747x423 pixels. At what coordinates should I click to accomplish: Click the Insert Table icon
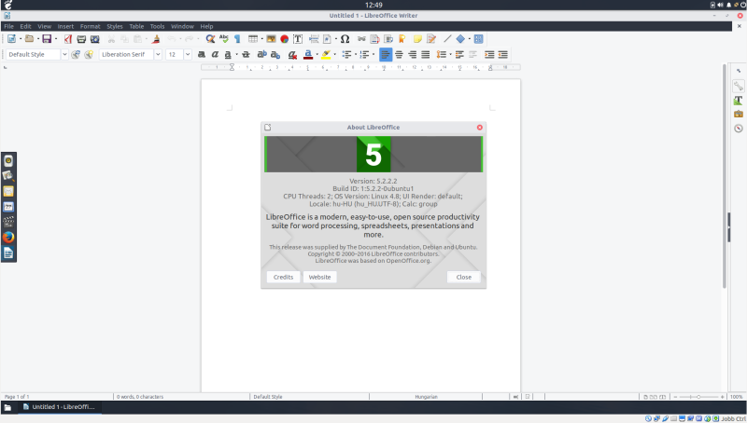point(255,39)
